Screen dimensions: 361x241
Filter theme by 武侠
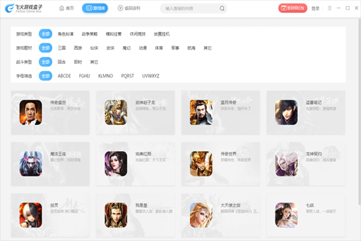tap(110, 48)
